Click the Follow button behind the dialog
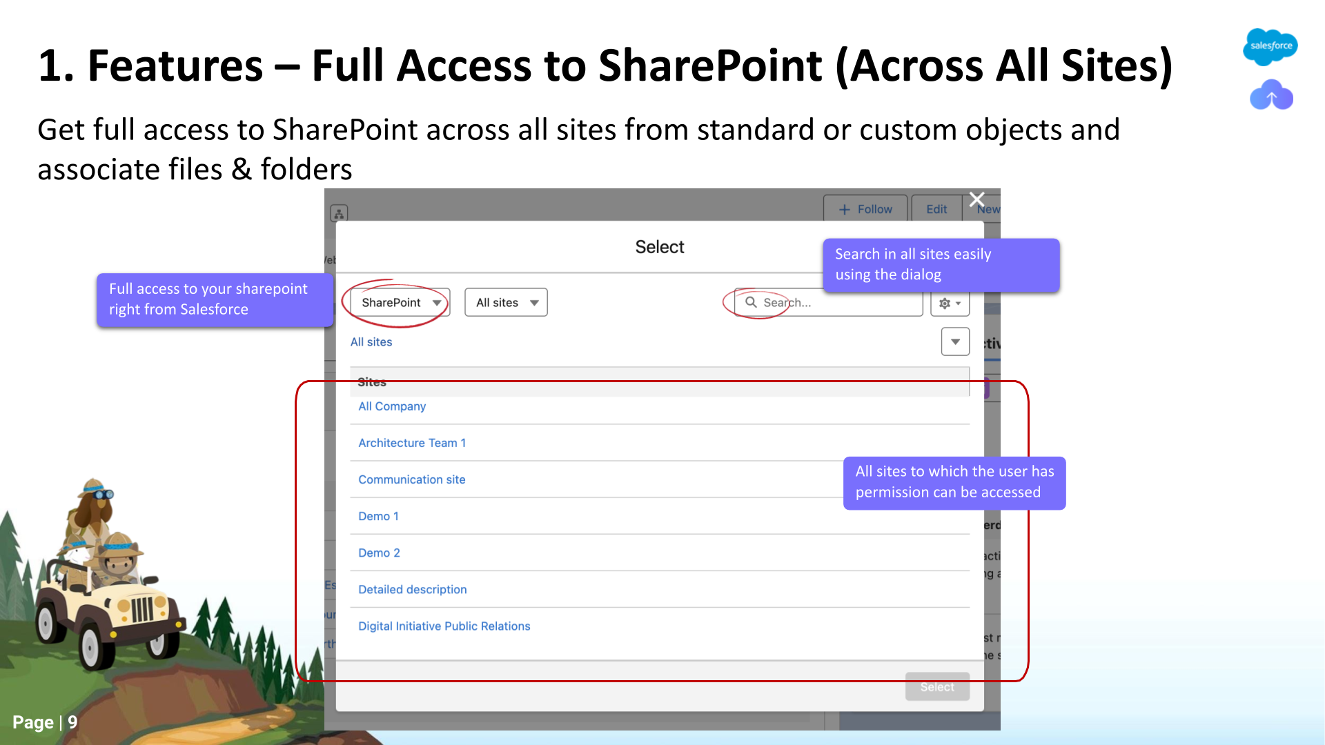 coord(865,209)
